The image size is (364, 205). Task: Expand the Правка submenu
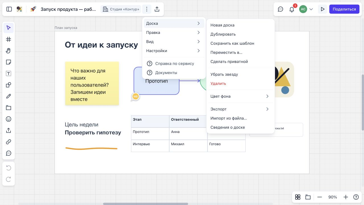click(174, 32)
